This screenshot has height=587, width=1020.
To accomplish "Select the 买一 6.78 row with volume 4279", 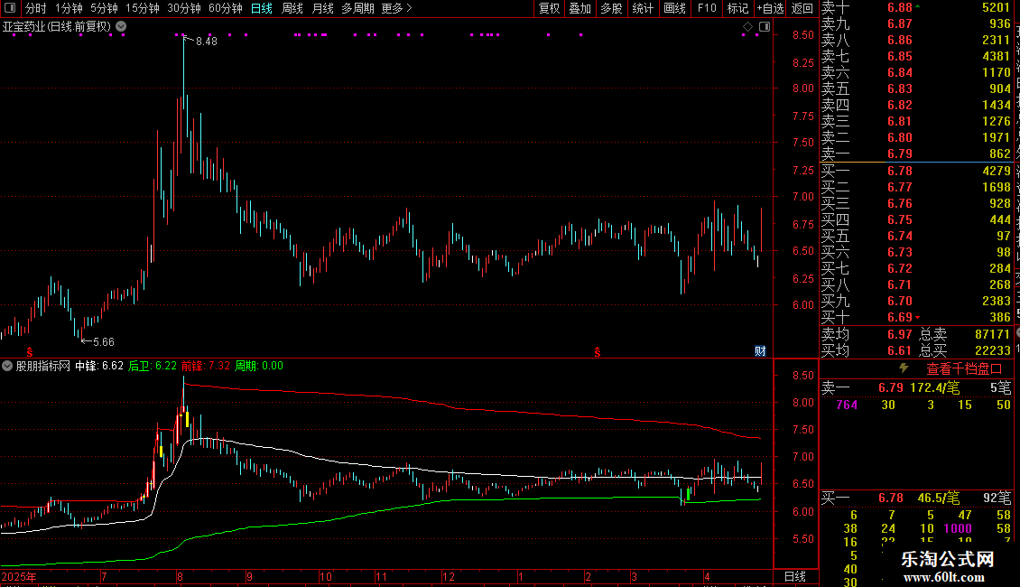I will [x=916, y=171].
